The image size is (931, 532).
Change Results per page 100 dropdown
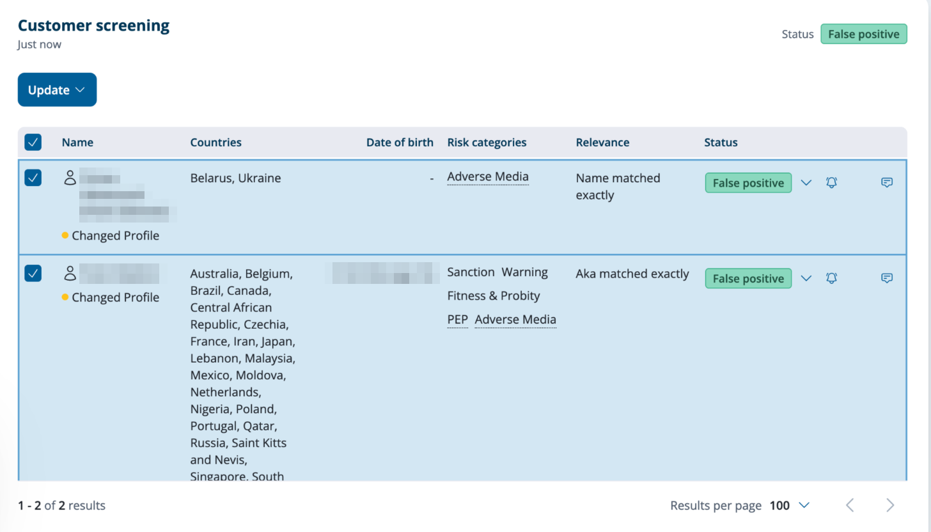click(x=790, y=505)
